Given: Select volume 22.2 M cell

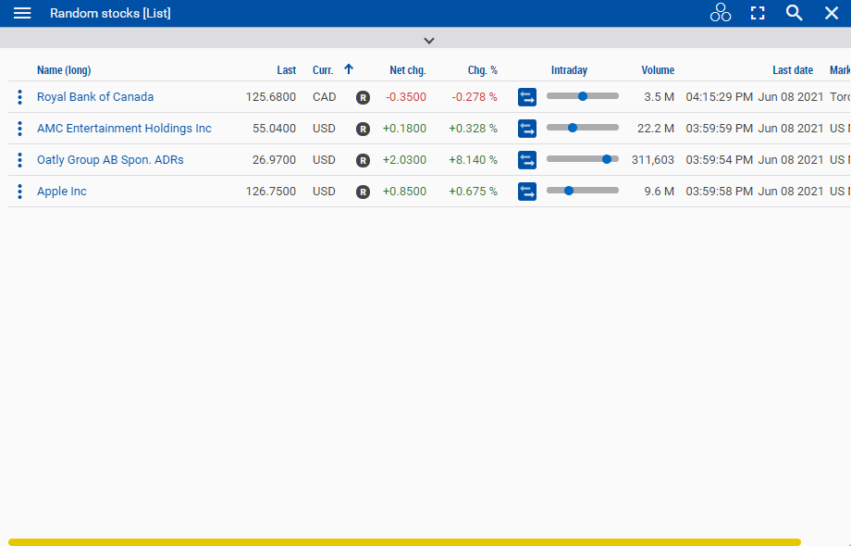Looking at the screenshot, I should (x=656, y=128).
